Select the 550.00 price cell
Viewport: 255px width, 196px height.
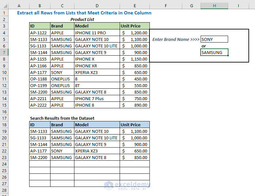[135, 85]
